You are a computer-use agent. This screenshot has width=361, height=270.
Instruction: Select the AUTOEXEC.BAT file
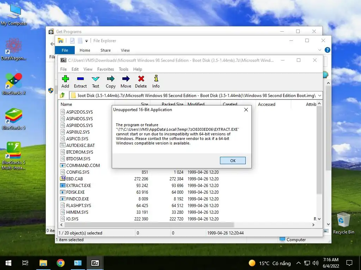(x=80, y=145)
